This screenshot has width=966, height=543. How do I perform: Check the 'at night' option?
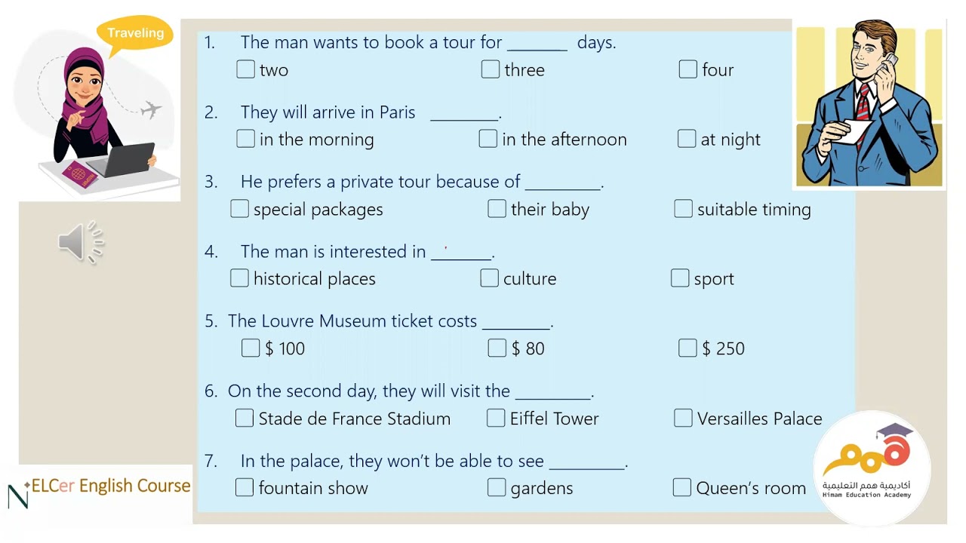coord(687,139)
